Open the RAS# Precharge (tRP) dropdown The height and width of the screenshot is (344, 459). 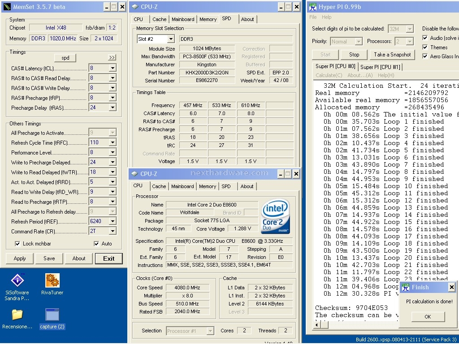(113, 98)
